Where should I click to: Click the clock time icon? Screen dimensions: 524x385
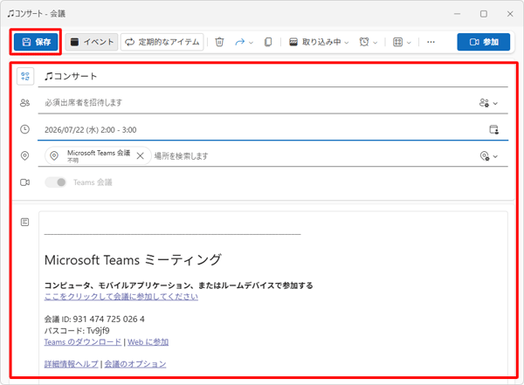[24, 129]
